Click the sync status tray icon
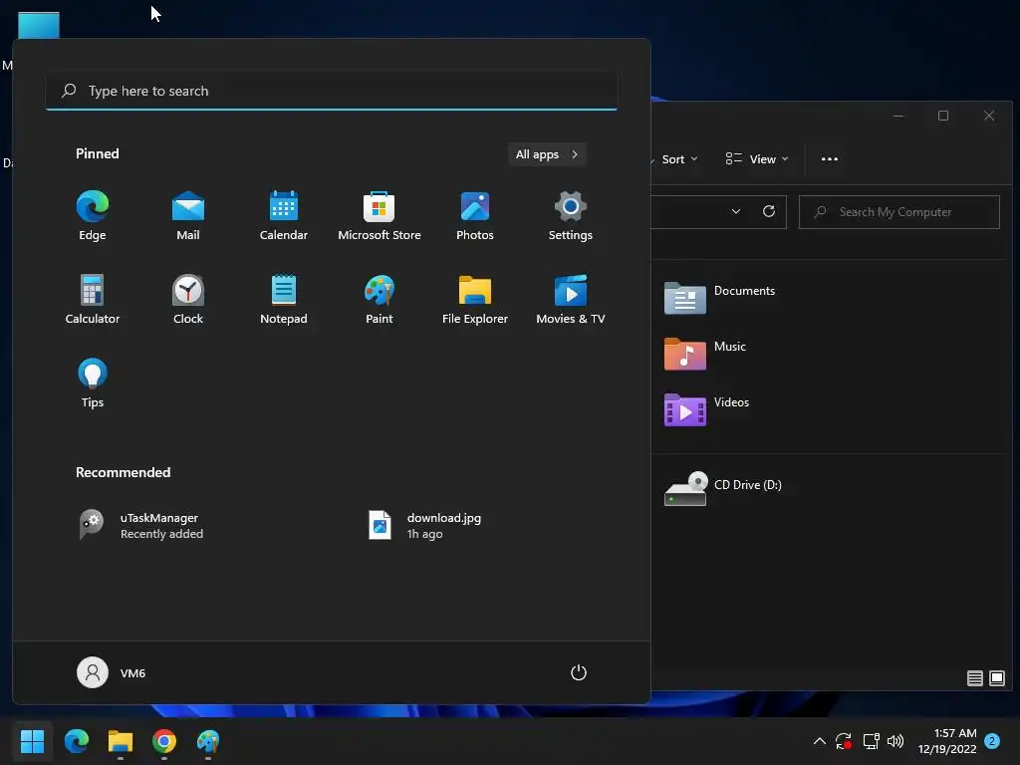This screenshot has height=765, width=1020. 844,741
